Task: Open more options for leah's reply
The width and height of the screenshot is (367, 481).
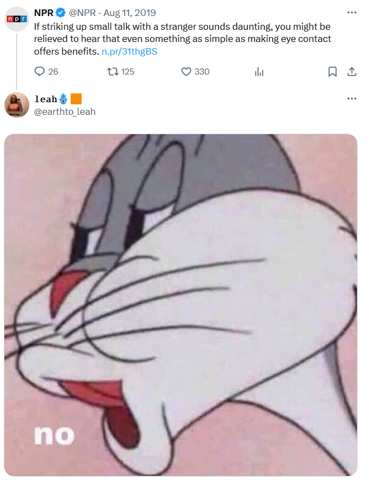Action: tap(351, 99)
